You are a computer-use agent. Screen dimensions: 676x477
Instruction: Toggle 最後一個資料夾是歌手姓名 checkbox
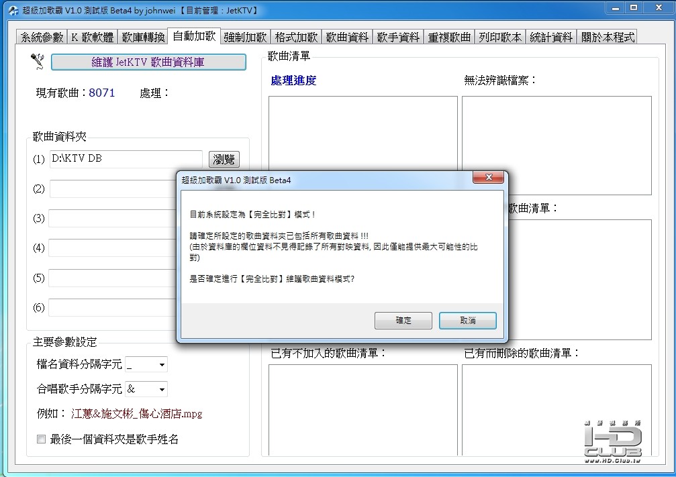[41, 439]
